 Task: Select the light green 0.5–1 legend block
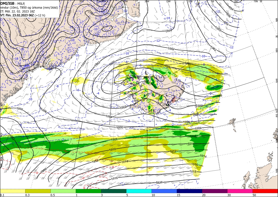[x=63, y=191]
